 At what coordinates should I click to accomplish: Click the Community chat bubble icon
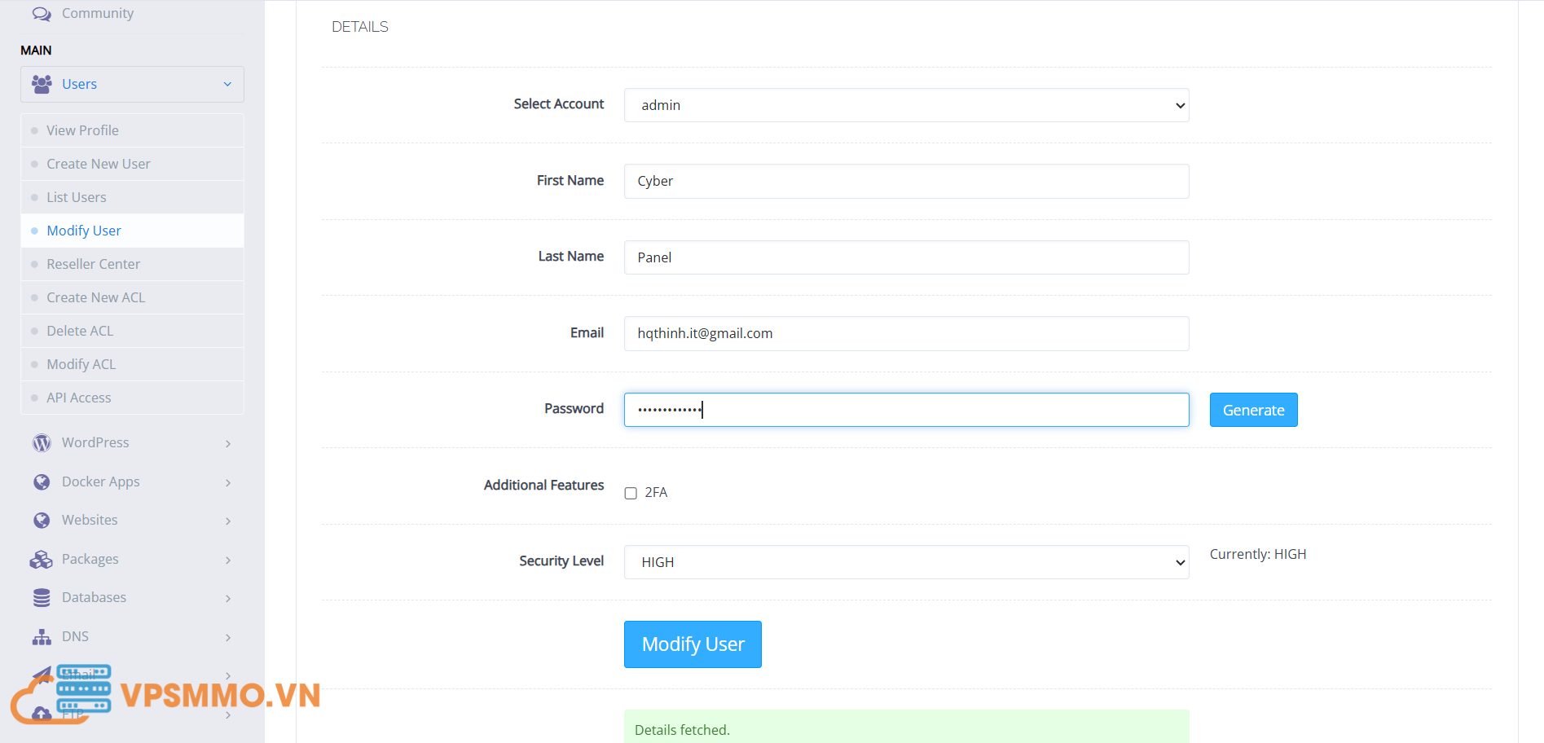(42, 14)
